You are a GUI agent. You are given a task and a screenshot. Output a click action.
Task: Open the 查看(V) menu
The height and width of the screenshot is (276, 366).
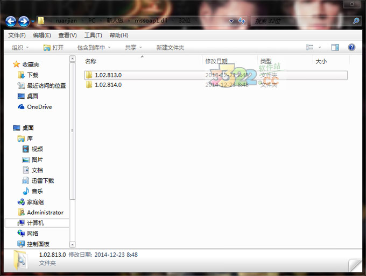67,35
